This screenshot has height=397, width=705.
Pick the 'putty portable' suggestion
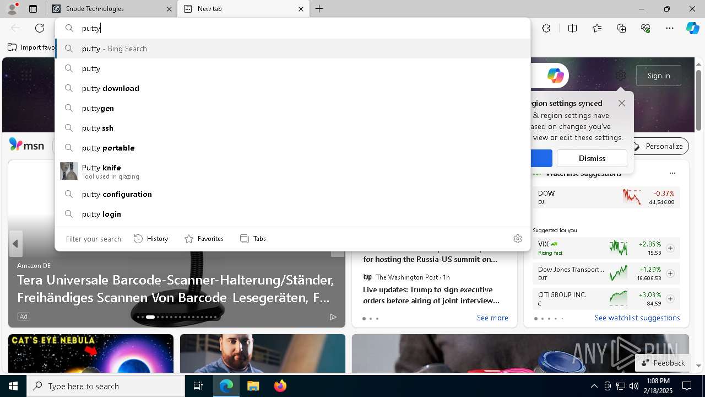tap(292, 148)
